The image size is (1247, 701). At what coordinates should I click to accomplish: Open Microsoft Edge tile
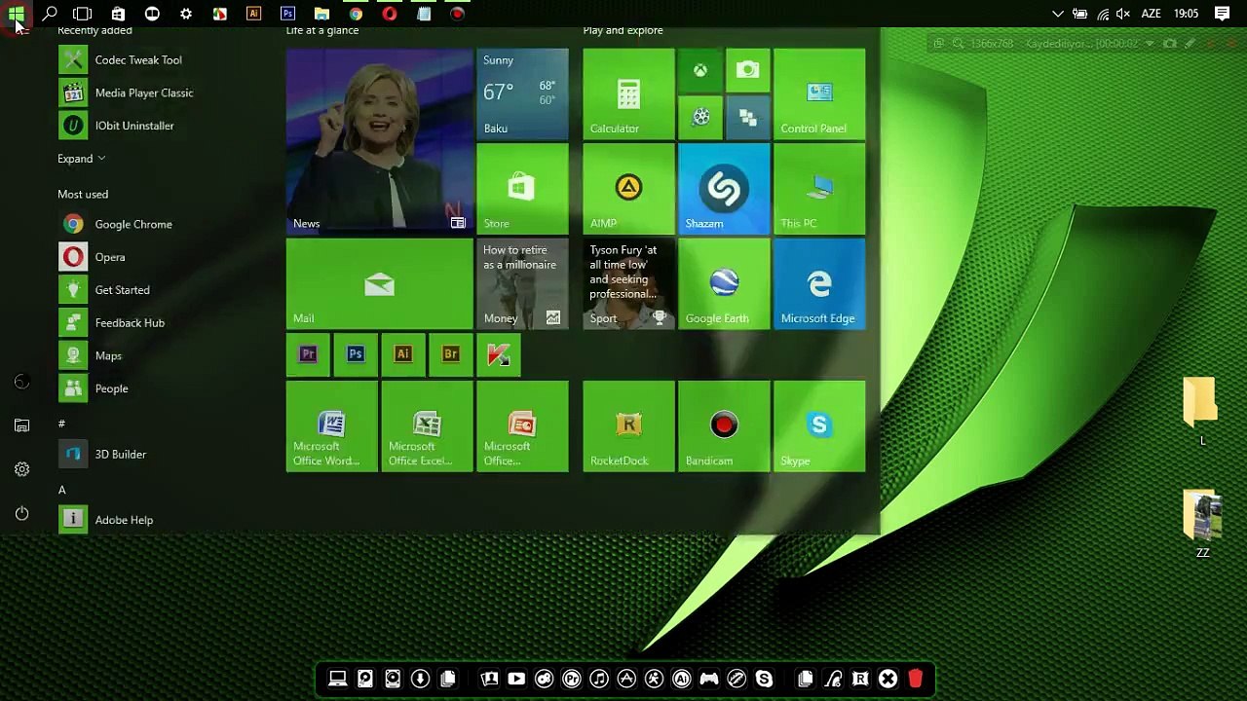819,284
